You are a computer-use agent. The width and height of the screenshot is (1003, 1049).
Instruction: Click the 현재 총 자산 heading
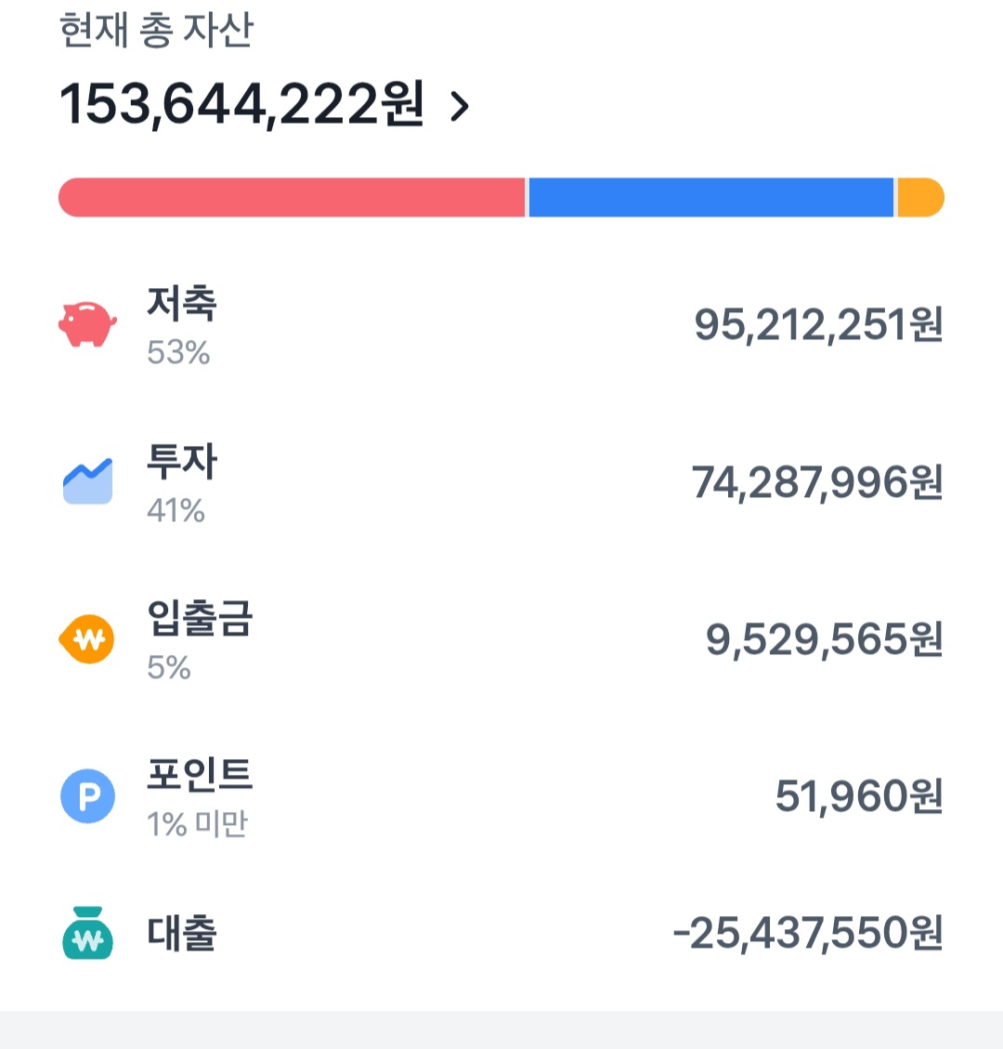[x=156, y=30]
